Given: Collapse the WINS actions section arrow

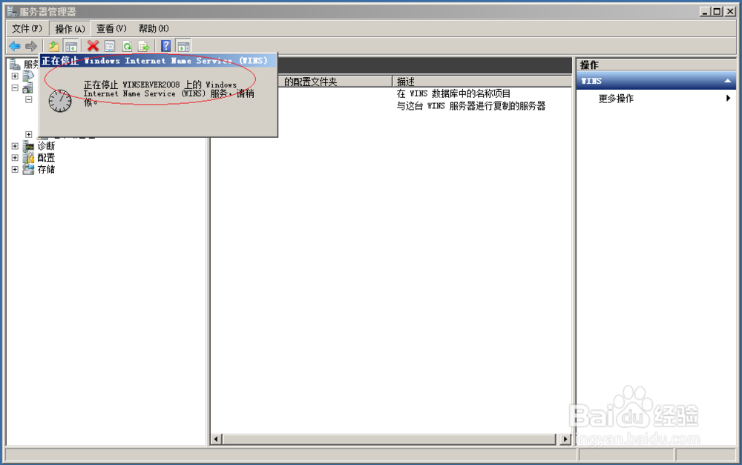Looking at the screenshot, I should 728,81.
